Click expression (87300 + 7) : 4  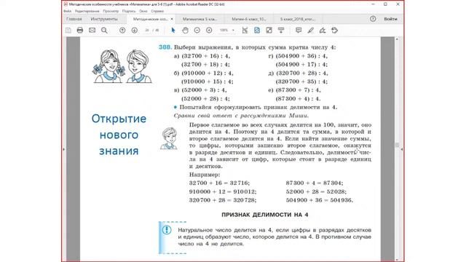pyautogui.click(x=298, y=90)
